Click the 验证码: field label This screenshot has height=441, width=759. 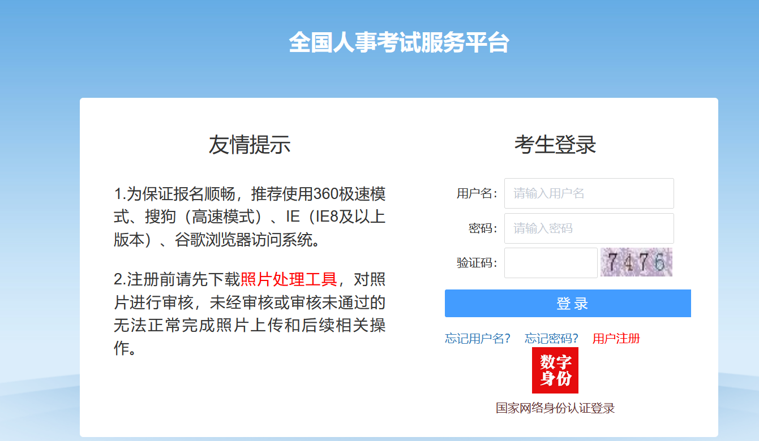click(477, 263)
